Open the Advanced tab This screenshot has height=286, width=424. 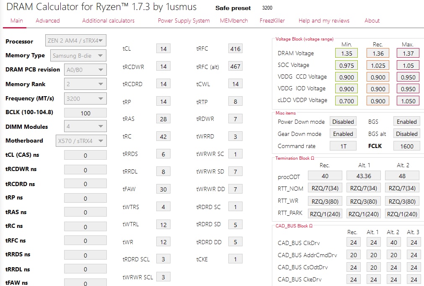tap(48, 21)
